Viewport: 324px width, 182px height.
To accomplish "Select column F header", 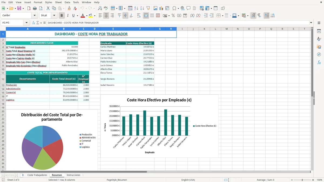I will 140,29.
